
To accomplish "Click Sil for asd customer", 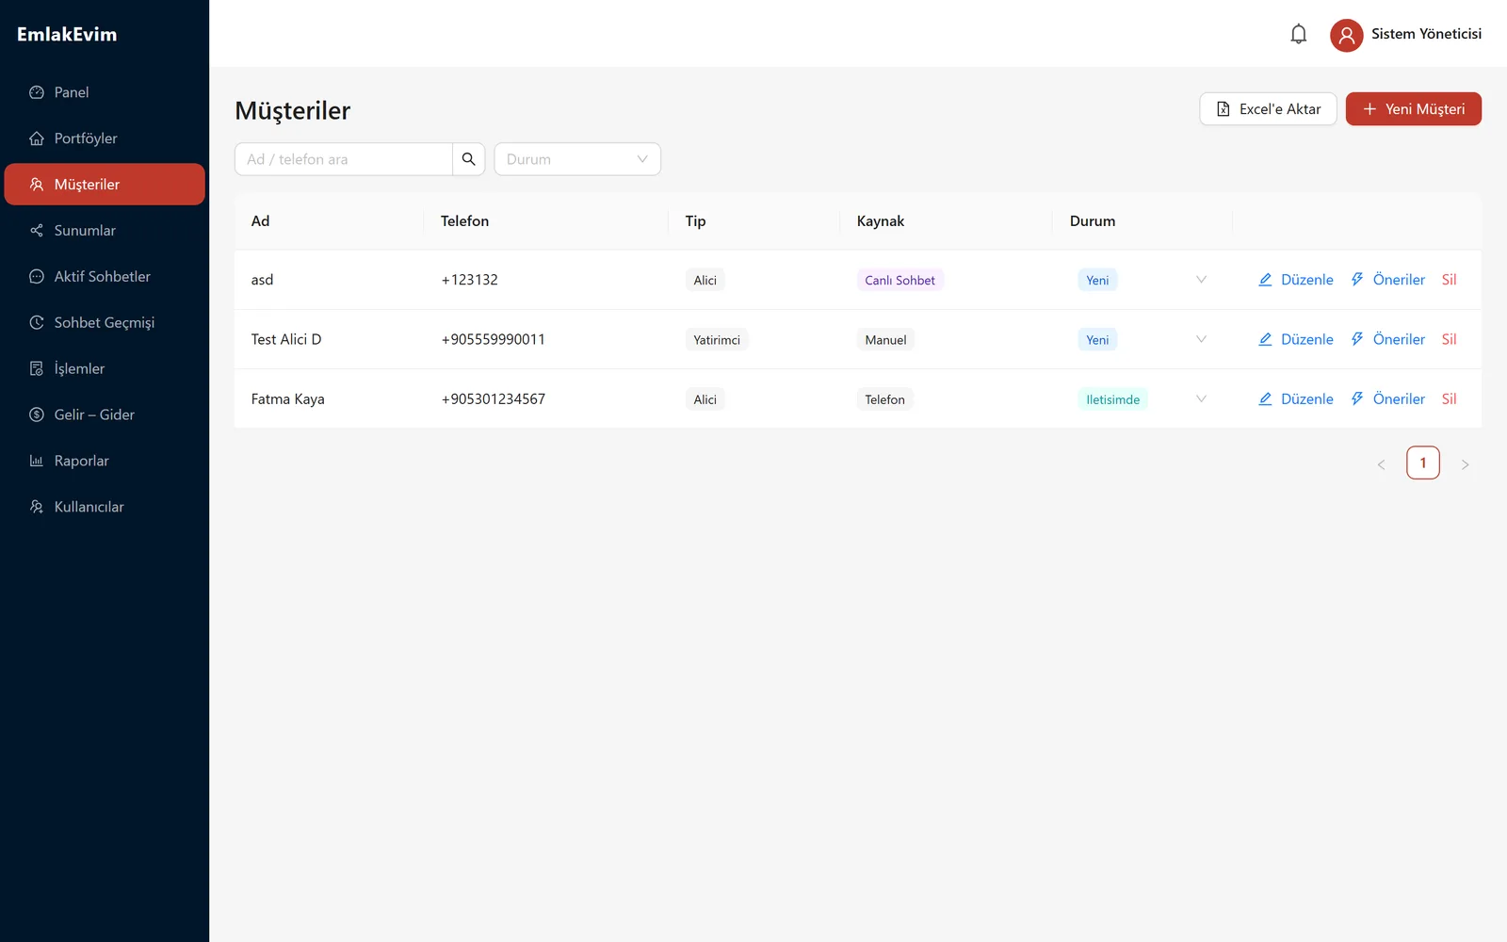I will [1449, 280].
